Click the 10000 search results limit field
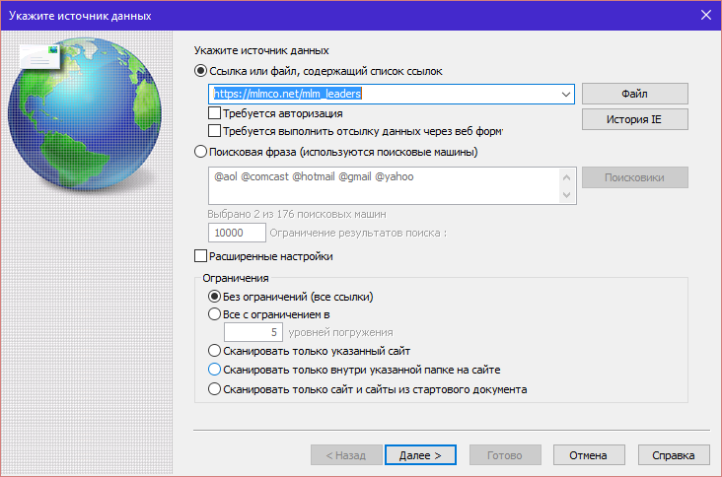 [238, 233]
